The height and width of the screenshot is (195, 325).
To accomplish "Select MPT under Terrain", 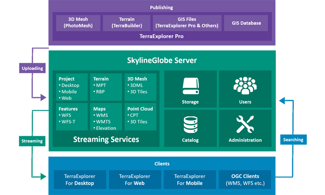I will click(101, 85).
